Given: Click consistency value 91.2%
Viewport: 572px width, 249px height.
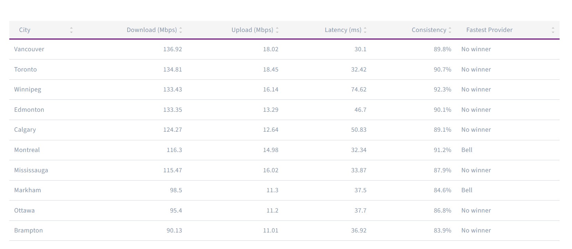Looking at the screenshot, I should tap(442, 150).
